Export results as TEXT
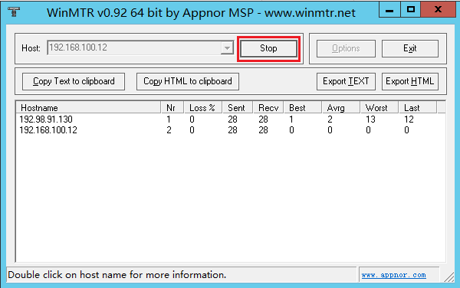Image resolution: width=460 pixels, height=288 pixels. (346, 81)
